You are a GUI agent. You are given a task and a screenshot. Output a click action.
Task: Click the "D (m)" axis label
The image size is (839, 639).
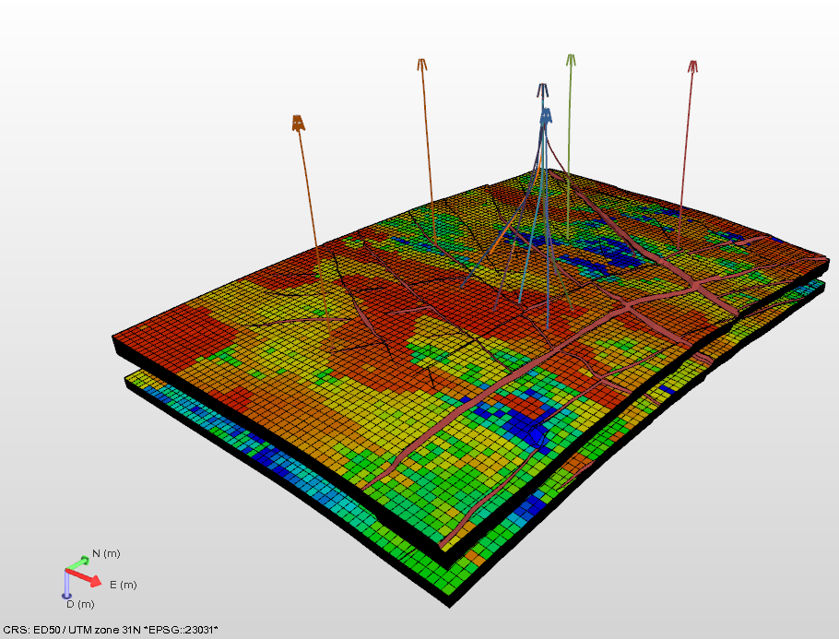click(80, 604)
